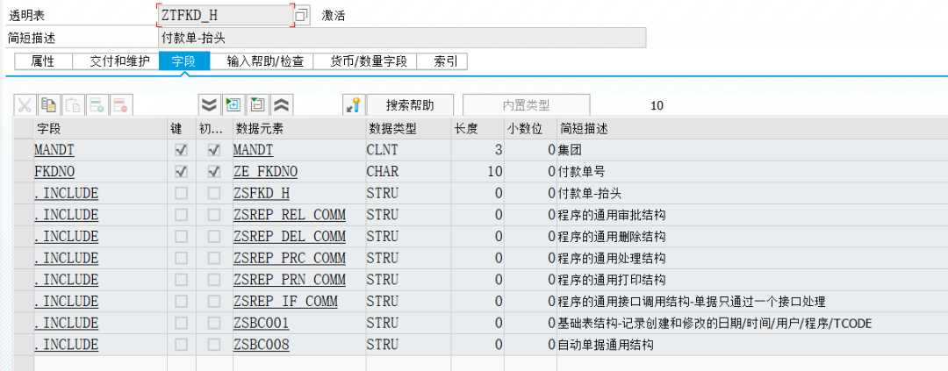This screenshot has height=371, width=948.
Task: Toggle initial checkbox for ZSREP_DEL_COMM row
Action: click(x=214, y=236)
